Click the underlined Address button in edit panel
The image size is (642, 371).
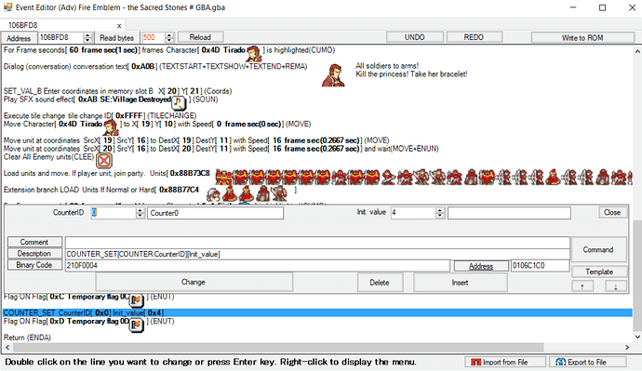[x=481, y=266]
